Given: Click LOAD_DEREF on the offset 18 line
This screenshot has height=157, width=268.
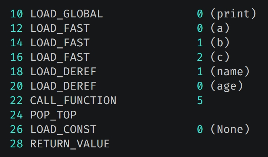Looking at the screenshot, I should tap(63, 72).
